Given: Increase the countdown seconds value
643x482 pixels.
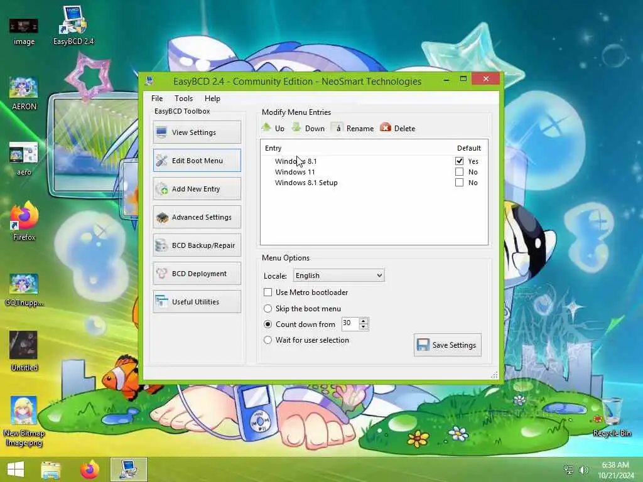Looking at the screenshot, I should pyautogui.click(x=364, y=321).
